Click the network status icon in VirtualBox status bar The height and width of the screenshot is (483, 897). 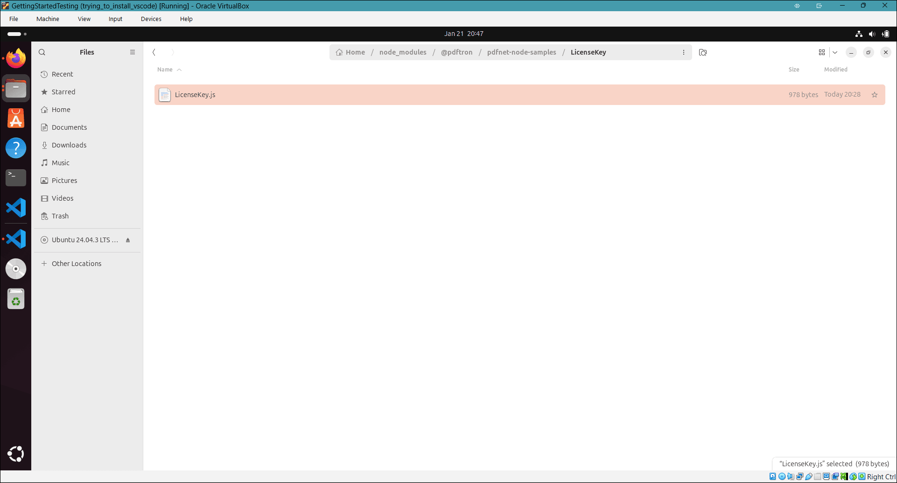pyautogui.click(x=799, y=476)
